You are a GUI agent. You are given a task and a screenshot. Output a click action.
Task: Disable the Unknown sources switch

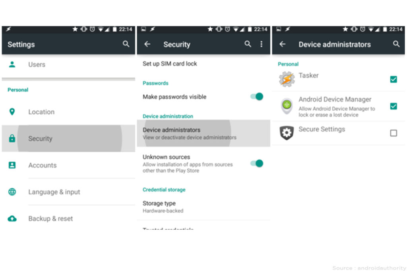point(257,163)
